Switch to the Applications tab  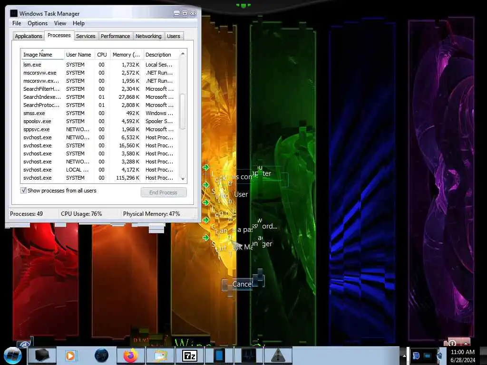coord(28,36)
